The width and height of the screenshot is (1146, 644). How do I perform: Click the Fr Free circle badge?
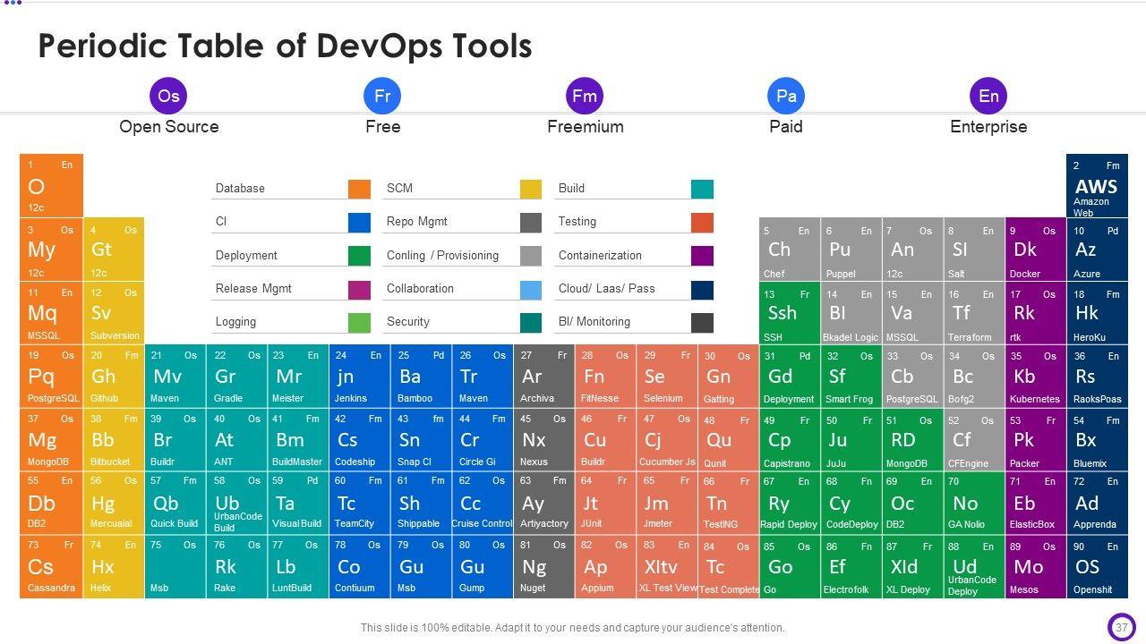pyautogui.click(x=382, y=96)
